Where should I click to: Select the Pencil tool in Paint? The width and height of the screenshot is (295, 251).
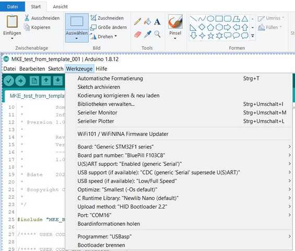click(138, 21)
